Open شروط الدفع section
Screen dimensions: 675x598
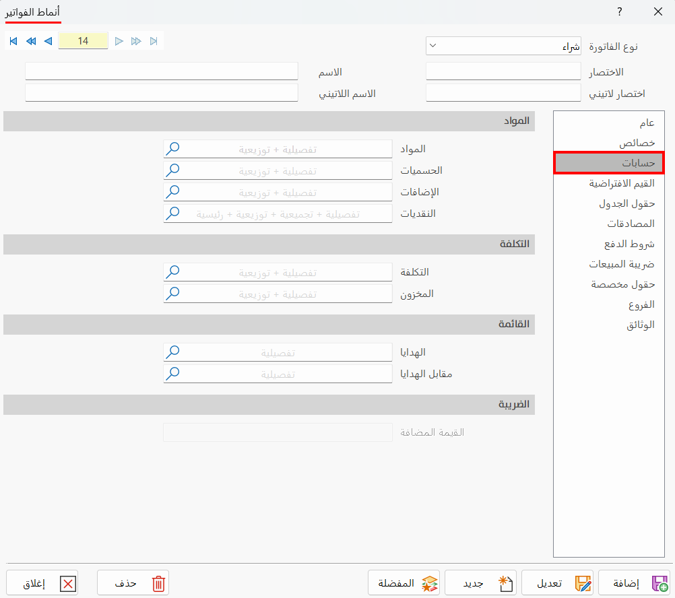pyautogui.click(x=609, y=244)
